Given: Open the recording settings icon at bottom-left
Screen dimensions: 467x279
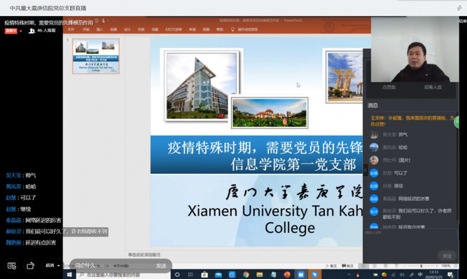Looking at the screenshot, I should click(12, 265).
